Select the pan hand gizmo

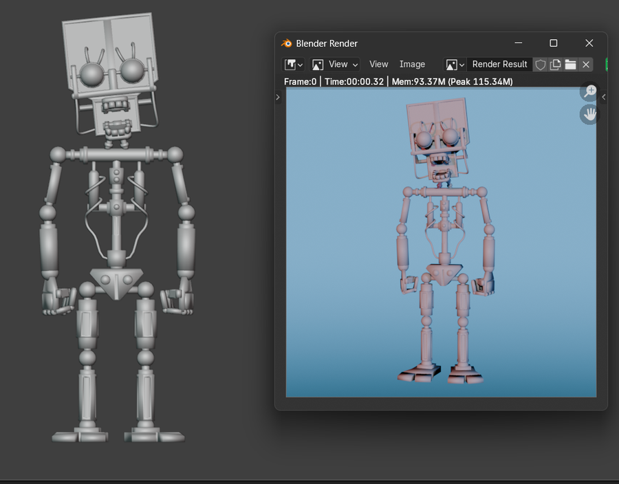tap(590, 115)
